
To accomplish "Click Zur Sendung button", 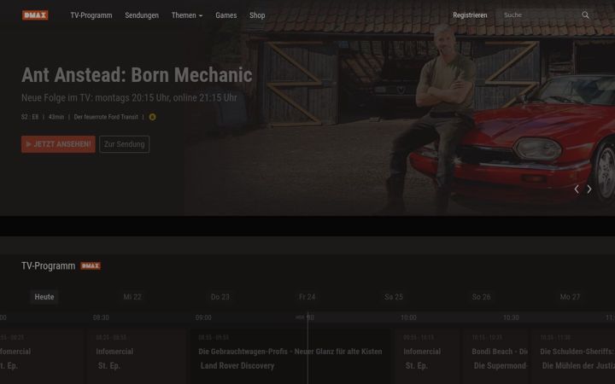I will click(125, 144).
